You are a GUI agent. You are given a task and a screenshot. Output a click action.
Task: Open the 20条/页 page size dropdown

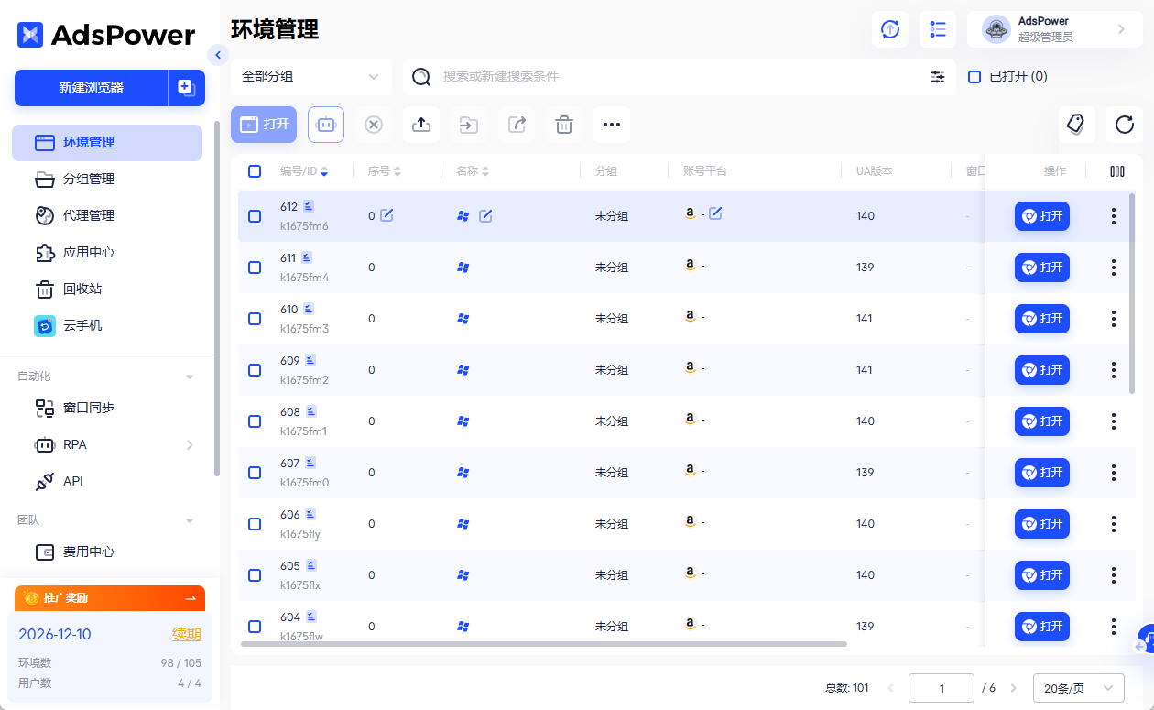(1078, 688)
